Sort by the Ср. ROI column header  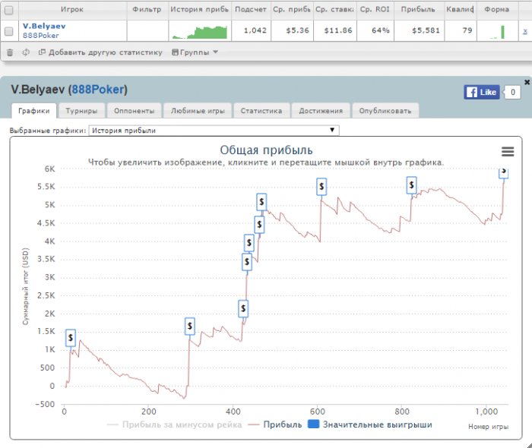375,9
